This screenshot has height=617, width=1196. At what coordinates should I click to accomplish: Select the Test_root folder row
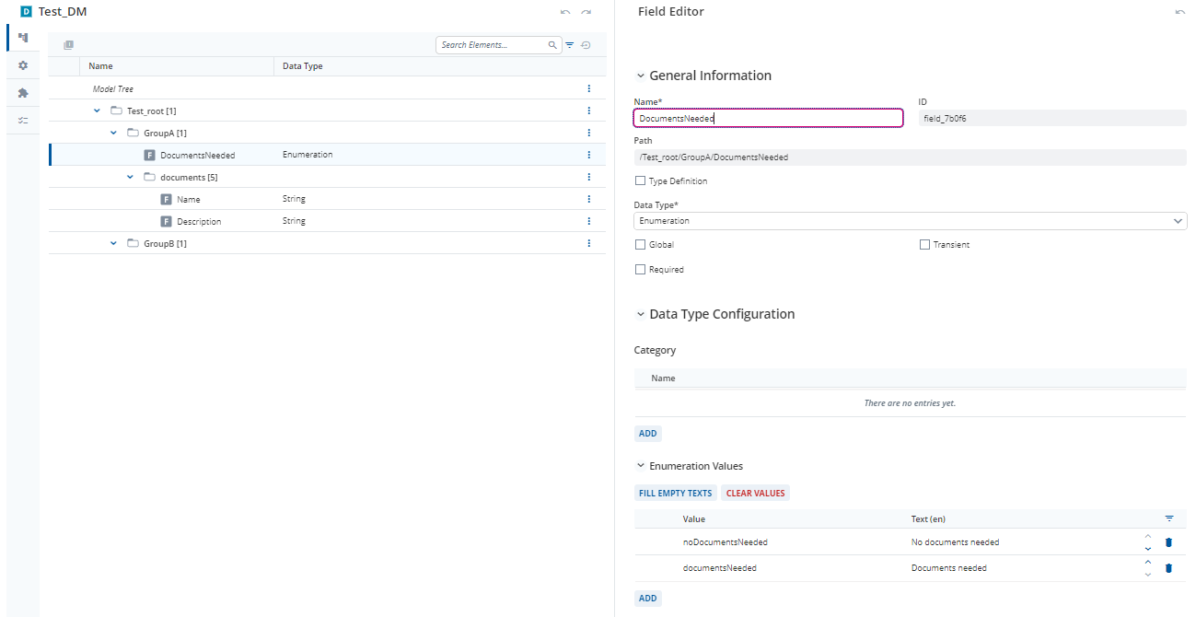328,111
